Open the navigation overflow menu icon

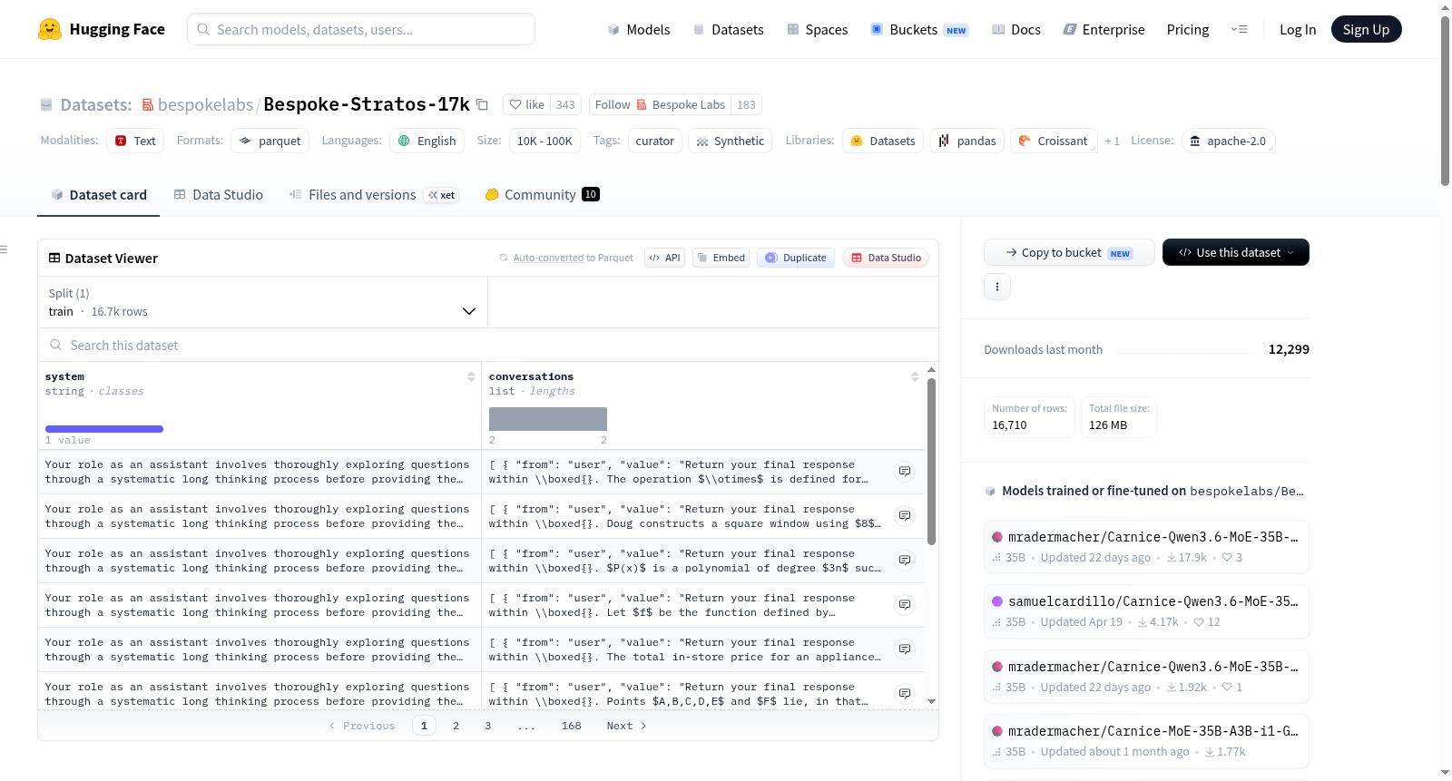point(1239,29)
